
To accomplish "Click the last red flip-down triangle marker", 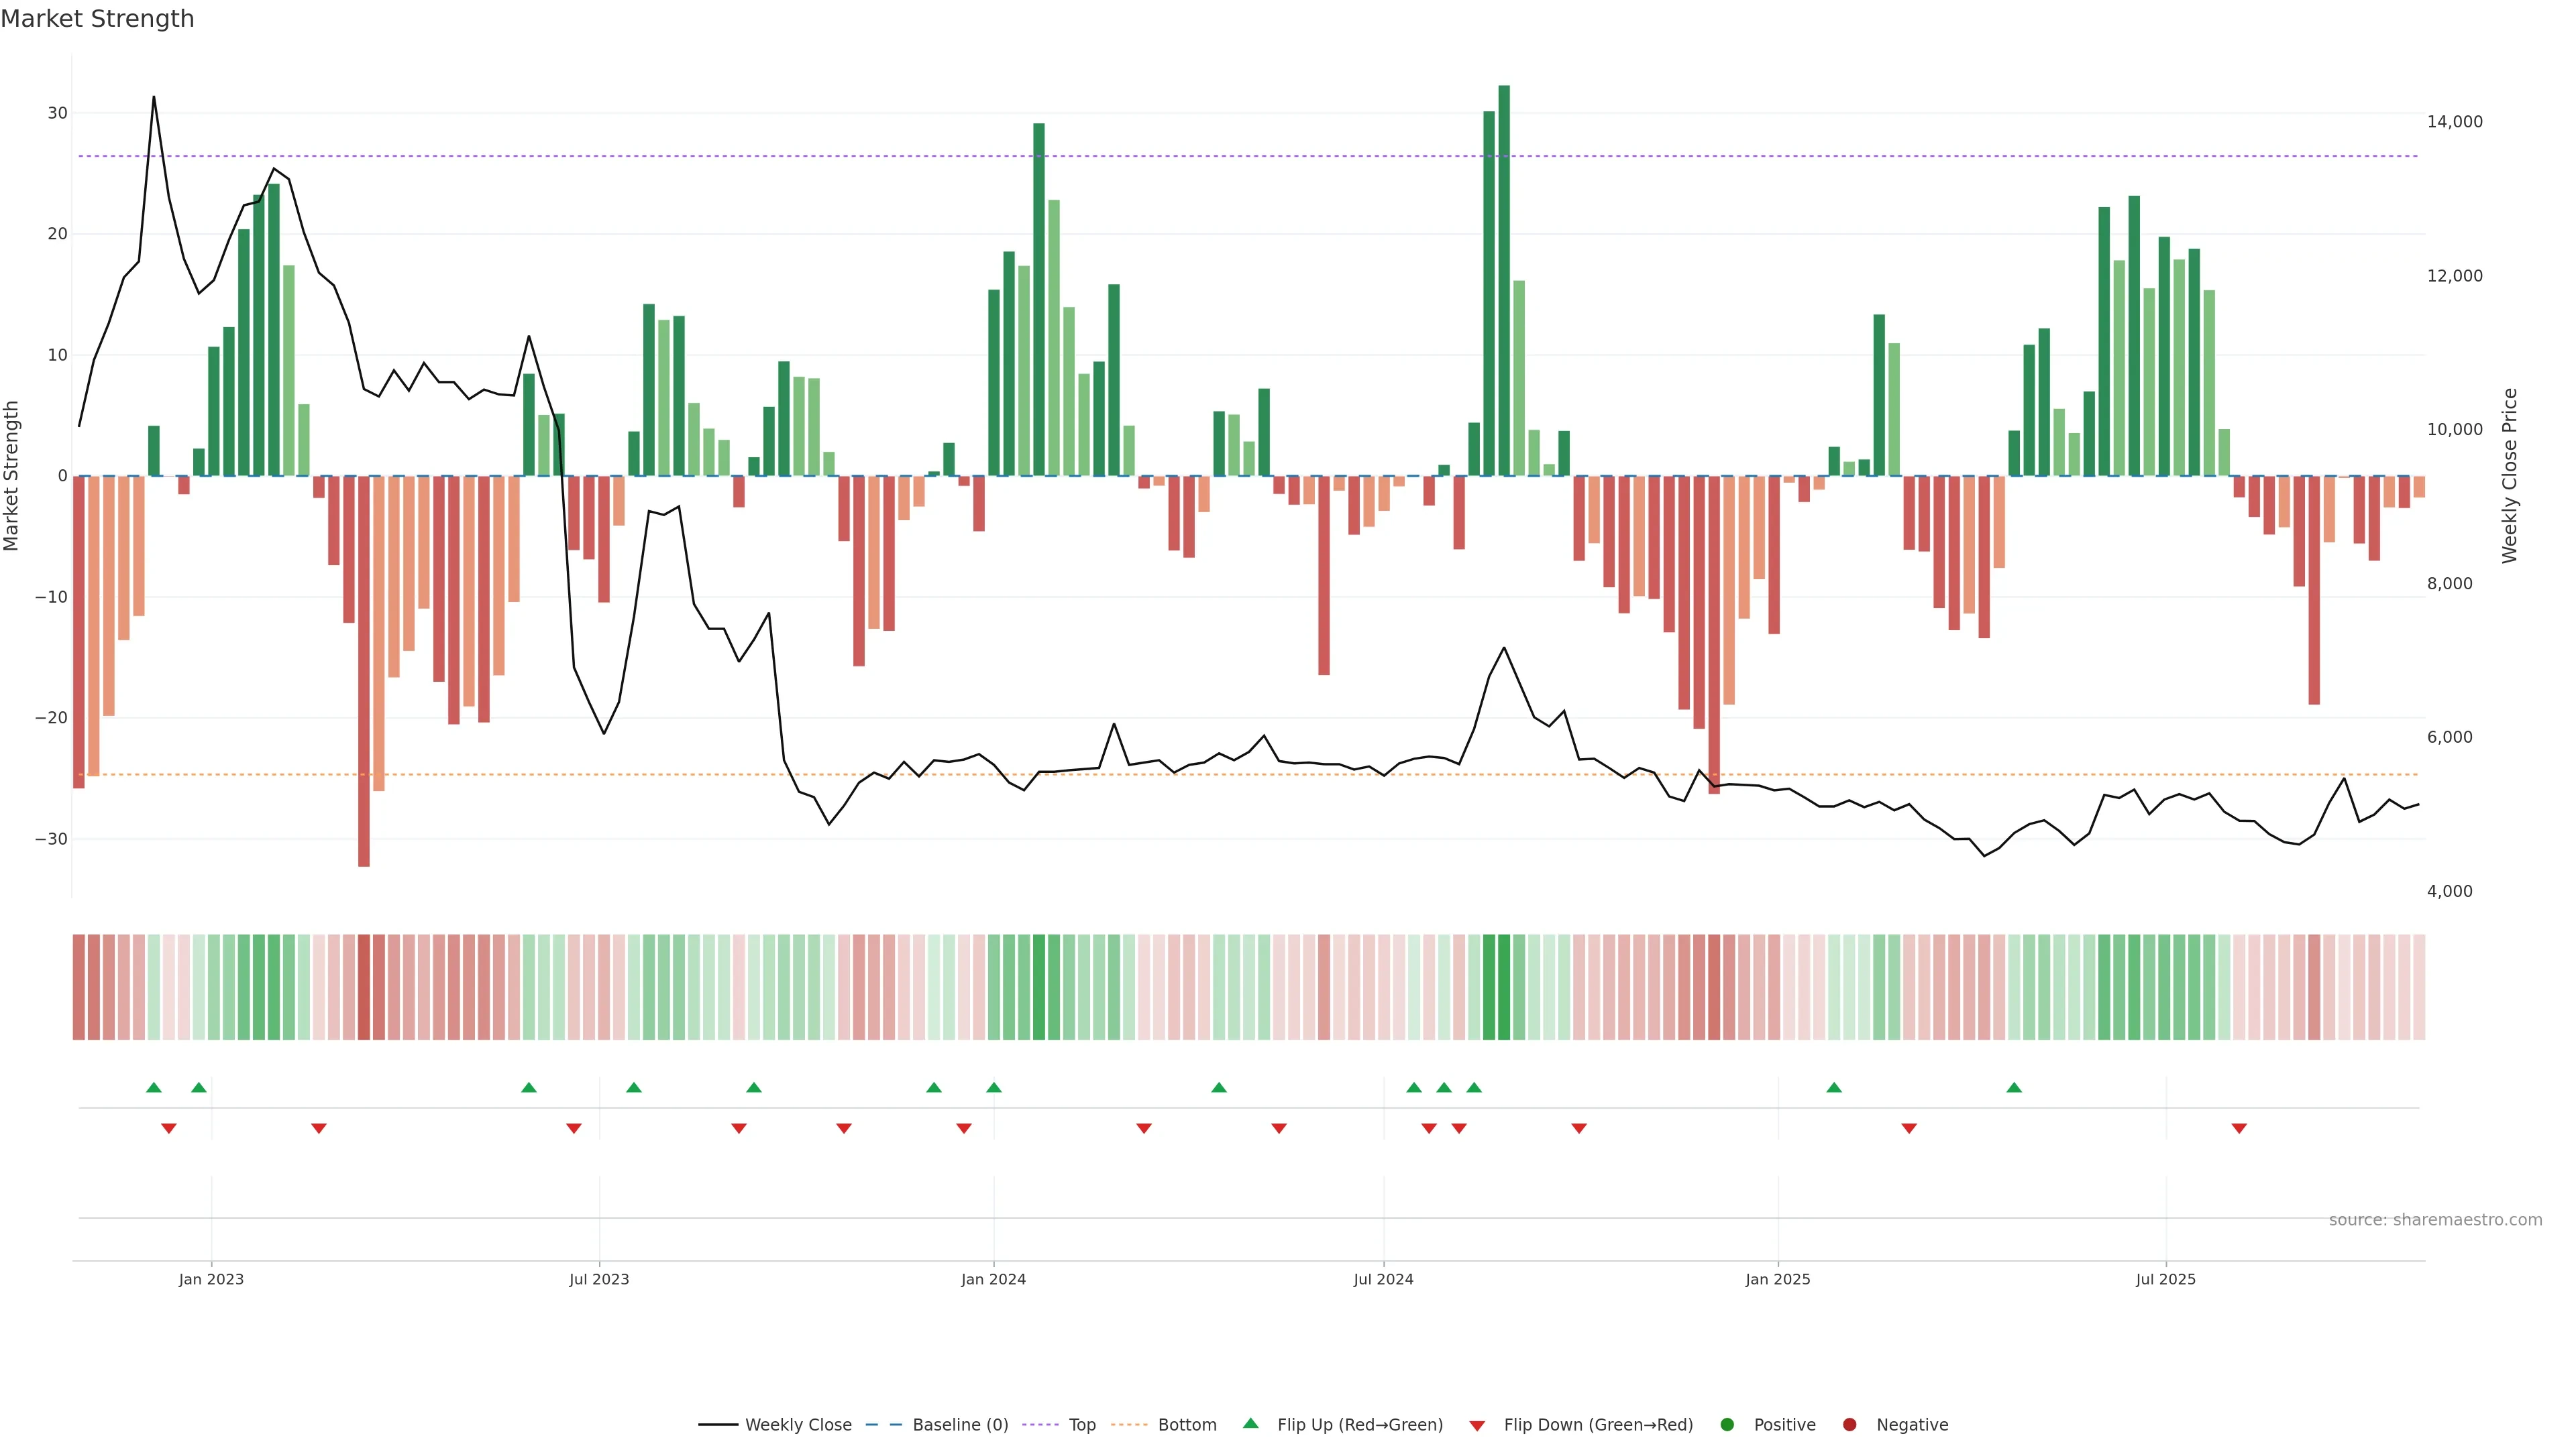I will tap(2239, 1128).
